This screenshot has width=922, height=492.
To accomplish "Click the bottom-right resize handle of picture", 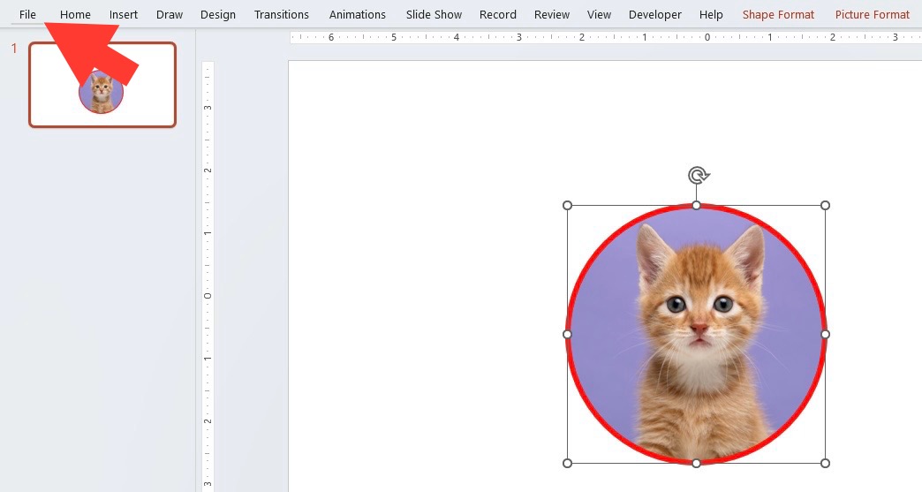I will point(825,463).
